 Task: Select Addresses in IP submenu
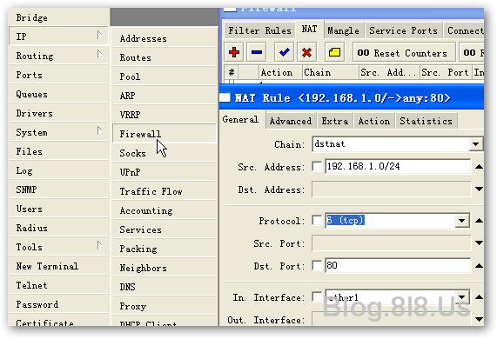[165, 38]
